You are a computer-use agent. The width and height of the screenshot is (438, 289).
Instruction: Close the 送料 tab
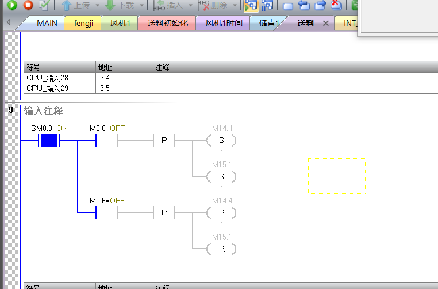tap(326, 24)
